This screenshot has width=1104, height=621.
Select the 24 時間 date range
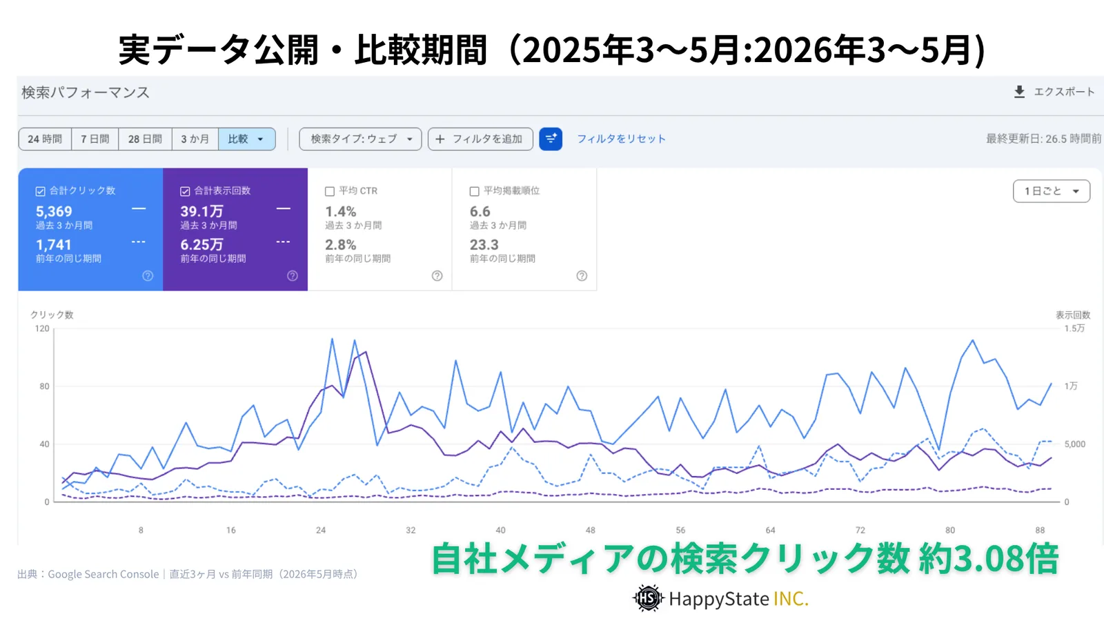[45, 139]
